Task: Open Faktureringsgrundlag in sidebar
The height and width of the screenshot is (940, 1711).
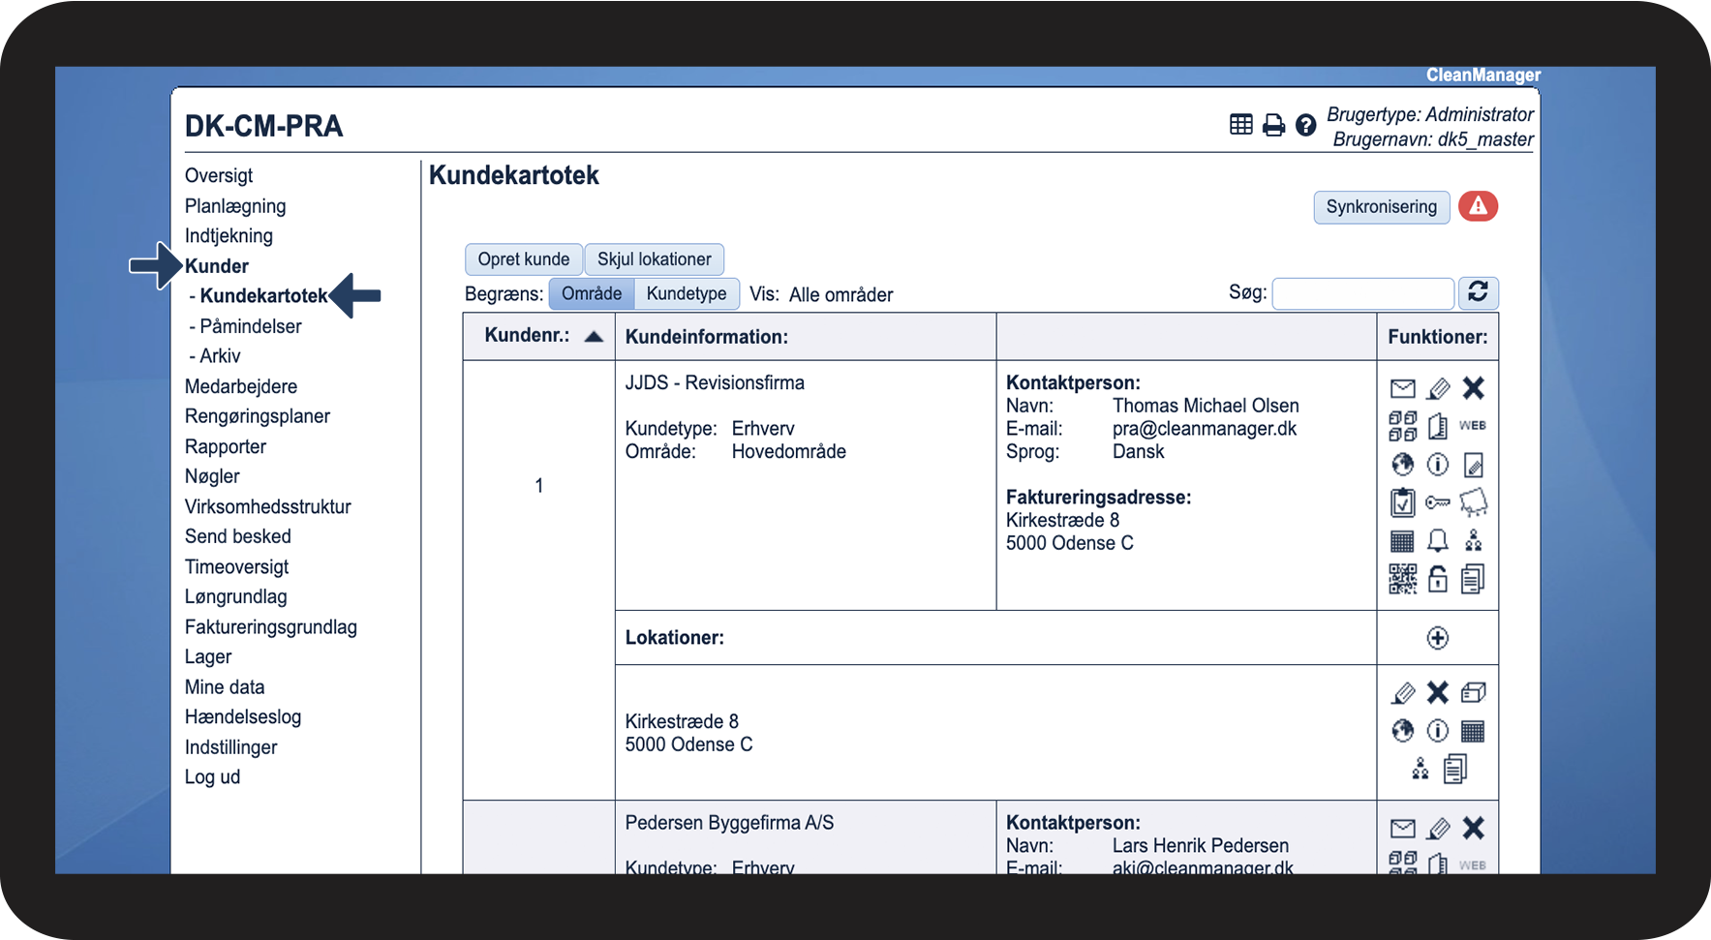Action: click(x=271, y=627)
